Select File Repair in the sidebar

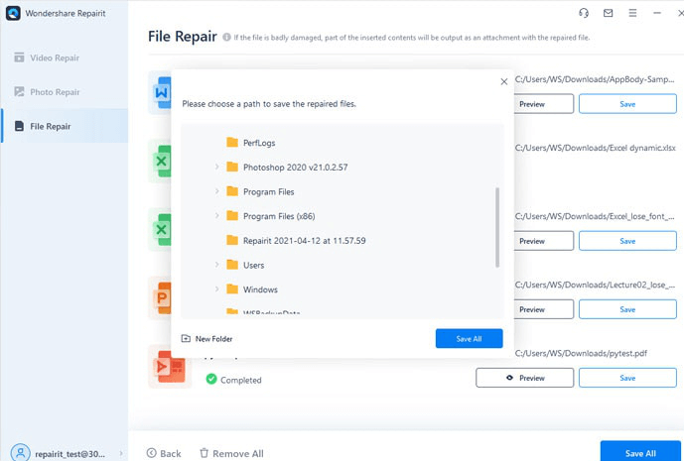pos(65,126)
